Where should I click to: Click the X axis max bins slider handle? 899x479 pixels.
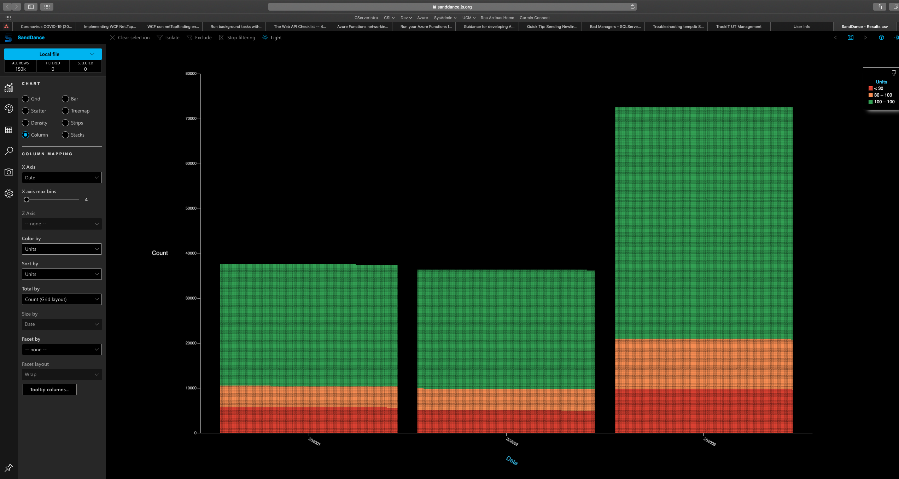point(27,200)
